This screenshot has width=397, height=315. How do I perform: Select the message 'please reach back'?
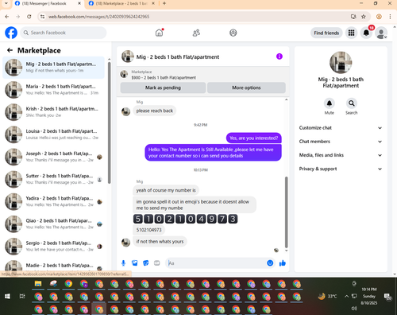(155, 111)
